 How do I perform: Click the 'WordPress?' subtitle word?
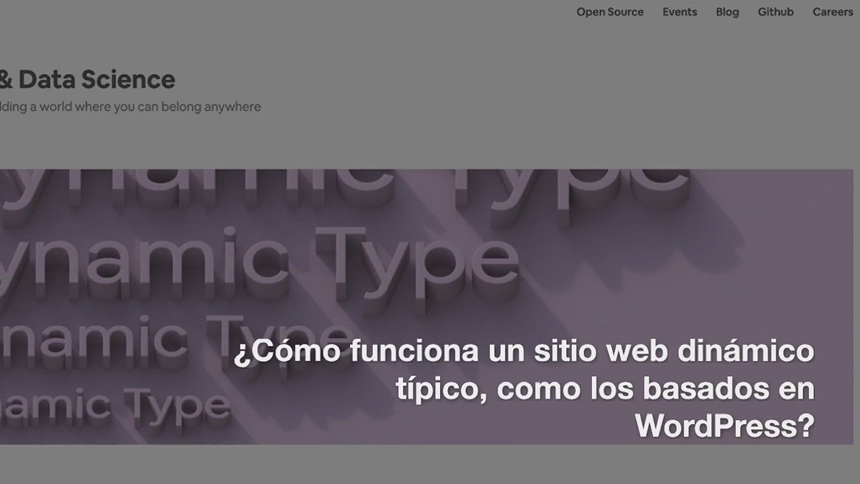(724, 425)
